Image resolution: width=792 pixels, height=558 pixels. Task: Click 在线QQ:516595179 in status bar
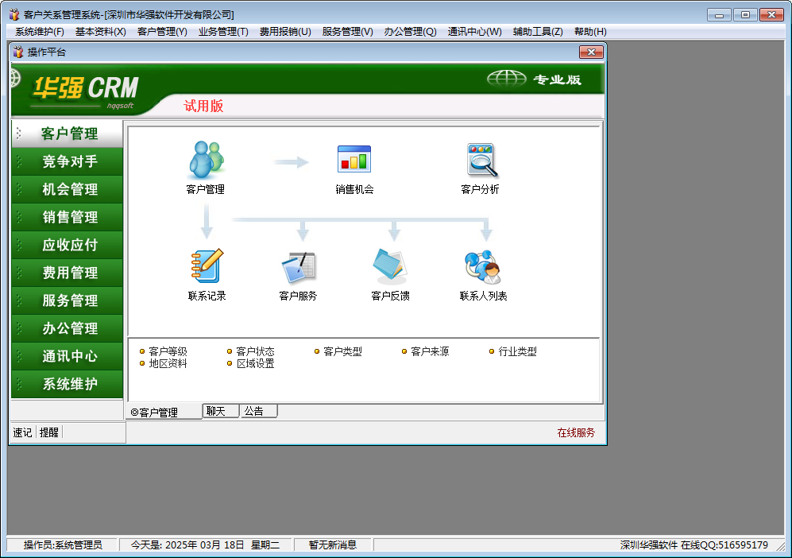pos(724,544)
